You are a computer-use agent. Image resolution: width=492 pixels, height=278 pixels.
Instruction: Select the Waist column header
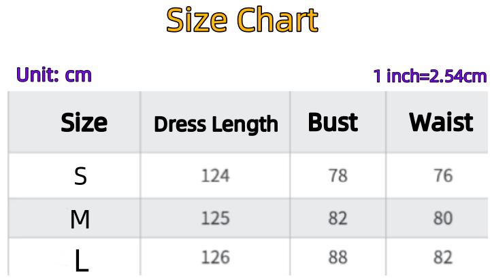441,122
